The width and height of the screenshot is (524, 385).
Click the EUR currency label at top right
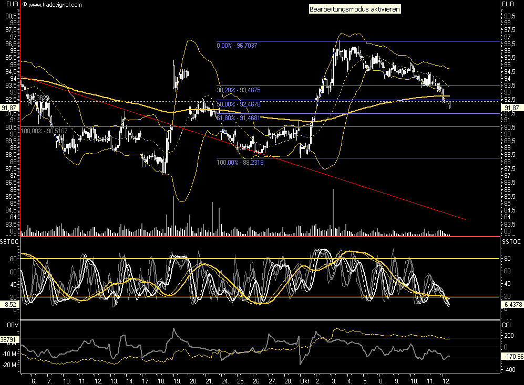coord(508,5)
